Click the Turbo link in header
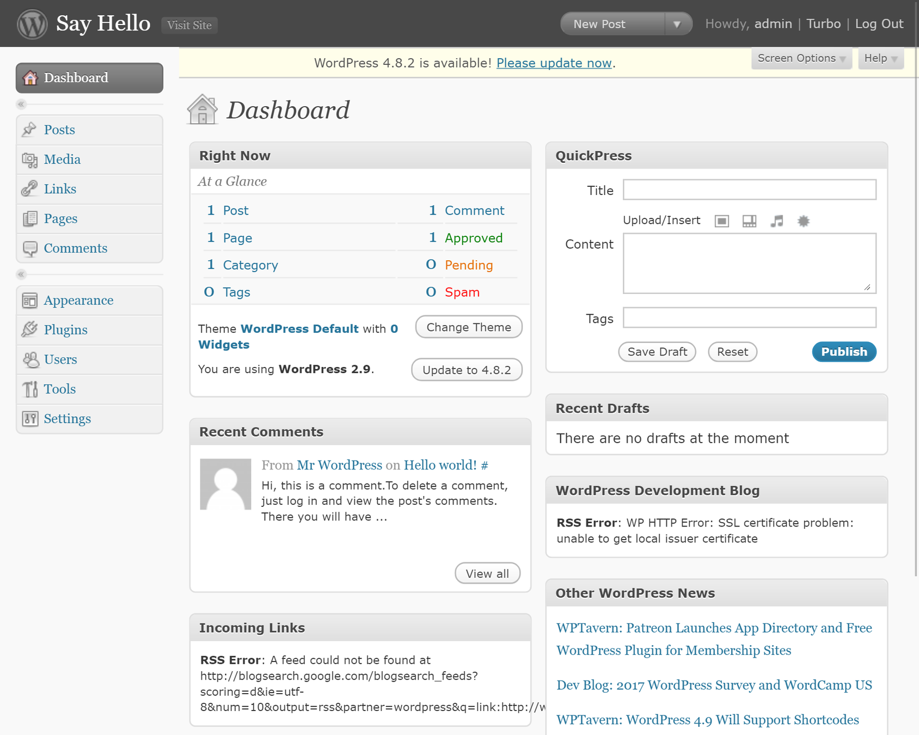 823,24
